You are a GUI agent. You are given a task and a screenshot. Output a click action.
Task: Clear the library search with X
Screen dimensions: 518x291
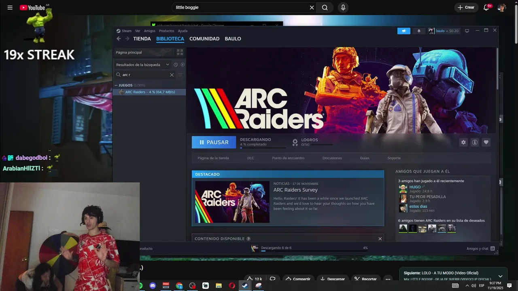point(172,75)
